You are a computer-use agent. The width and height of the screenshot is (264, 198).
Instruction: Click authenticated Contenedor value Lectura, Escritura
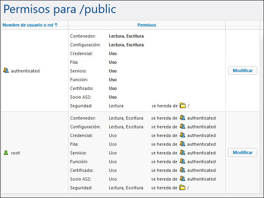click(x=126, y=36)
